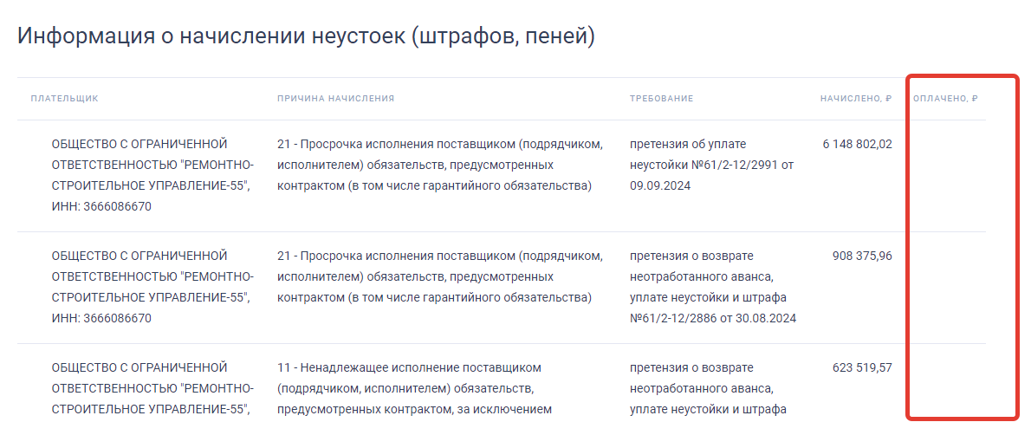This screenshot has width=1031, height=422.
Task: Click the ОПЛАЧЕНО, ₽ column header
Action: pyautogui.click(x=945, y=99)
